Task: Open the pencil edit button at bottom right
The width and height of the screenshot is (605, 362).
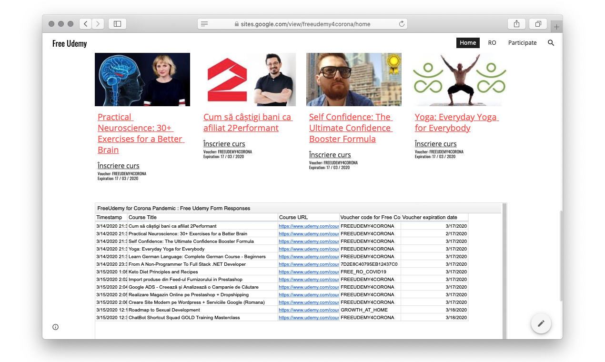Action: [541, 323]
